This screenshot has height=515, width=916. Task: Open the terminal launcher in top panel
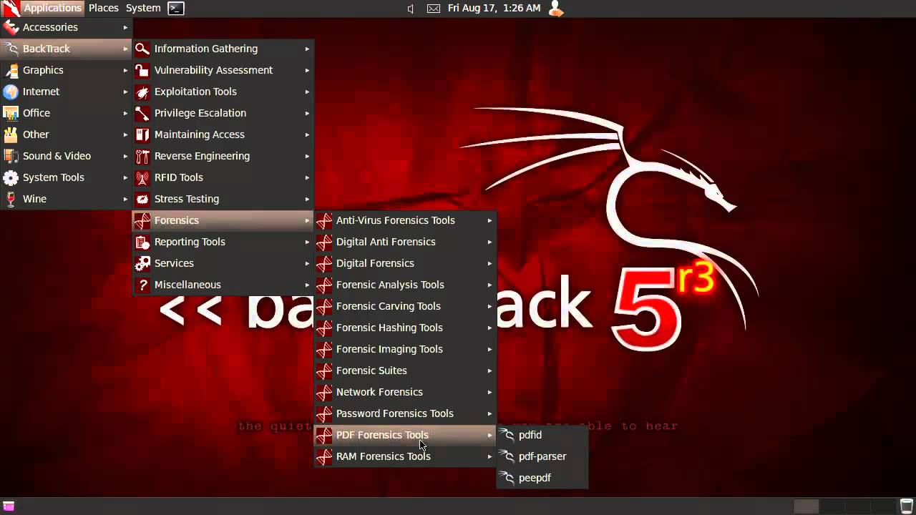pyautogui.click(x=175, y=9)
